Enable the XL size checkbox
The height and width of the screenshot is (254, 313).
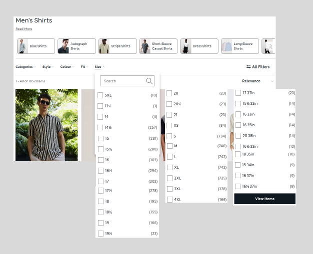click(x=169, y=167)
